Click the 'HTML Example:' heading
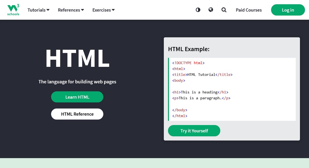This screenshot has height=168, width=309. (188, 49)
